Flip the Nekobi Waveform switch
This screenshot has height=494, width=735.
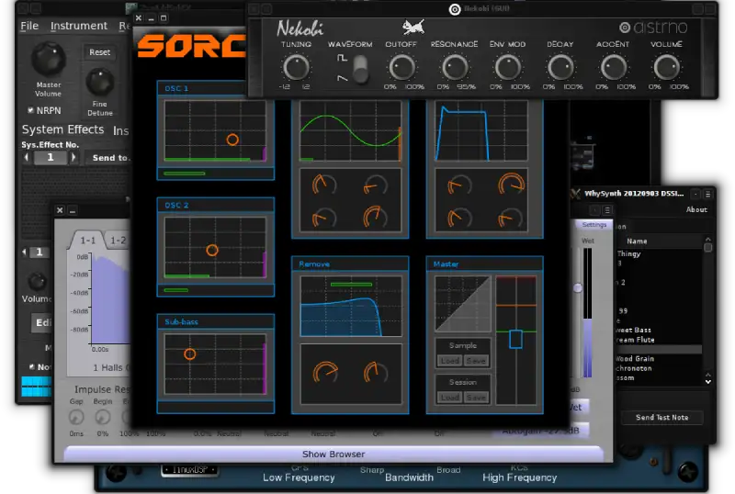[360, 69]
